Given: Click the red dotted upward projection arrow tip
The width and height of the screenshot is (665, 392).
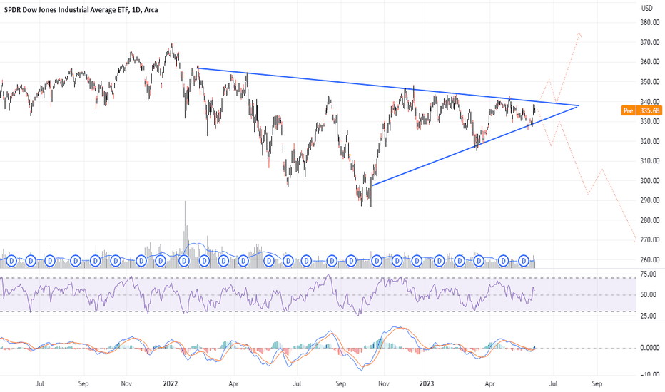Looking at the screenshot, I should pyautogui.click(x=579, y=34).
